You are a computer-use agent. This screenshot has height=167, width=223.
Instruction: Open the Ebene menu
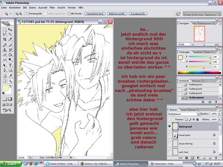(32, 8)
